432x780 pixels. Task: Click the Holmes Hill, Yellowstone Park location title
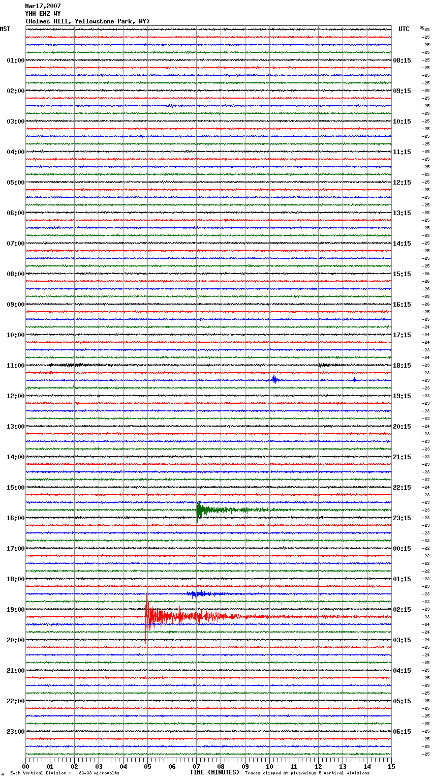click(x=87, y=21)
